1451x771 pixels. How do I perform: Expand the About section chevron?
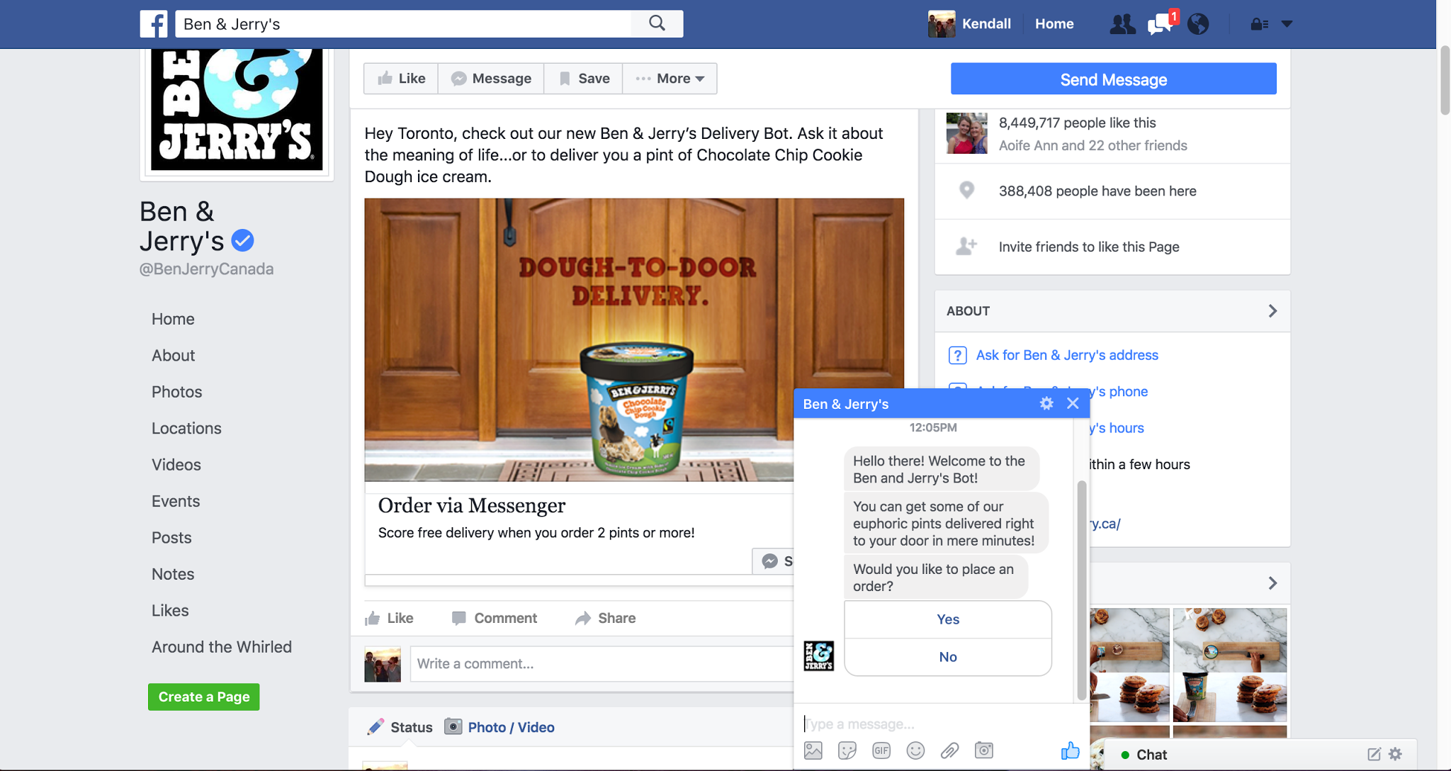click(x=1272, y=311)
